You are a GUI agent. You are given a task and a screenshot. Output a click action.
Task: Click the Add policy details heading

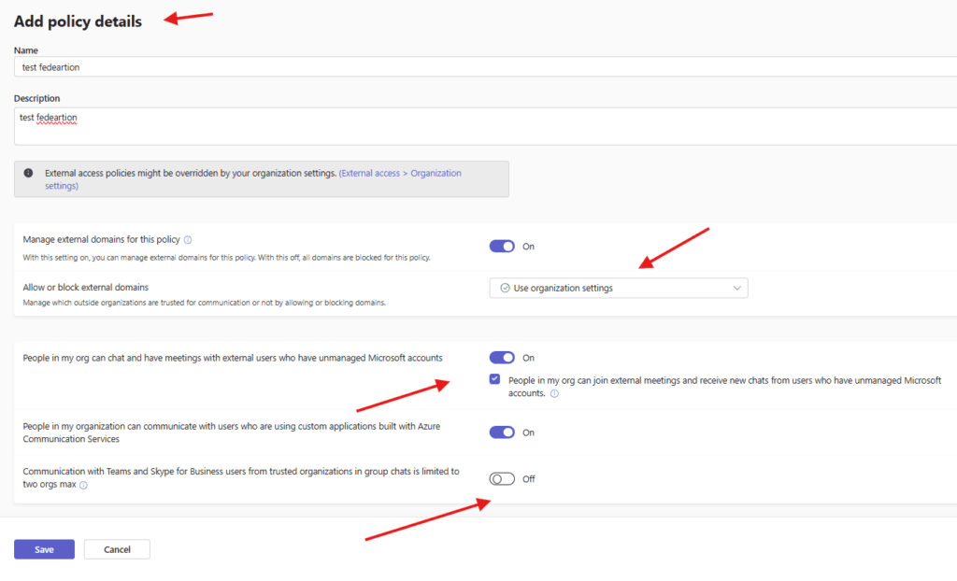click(78, 21)
